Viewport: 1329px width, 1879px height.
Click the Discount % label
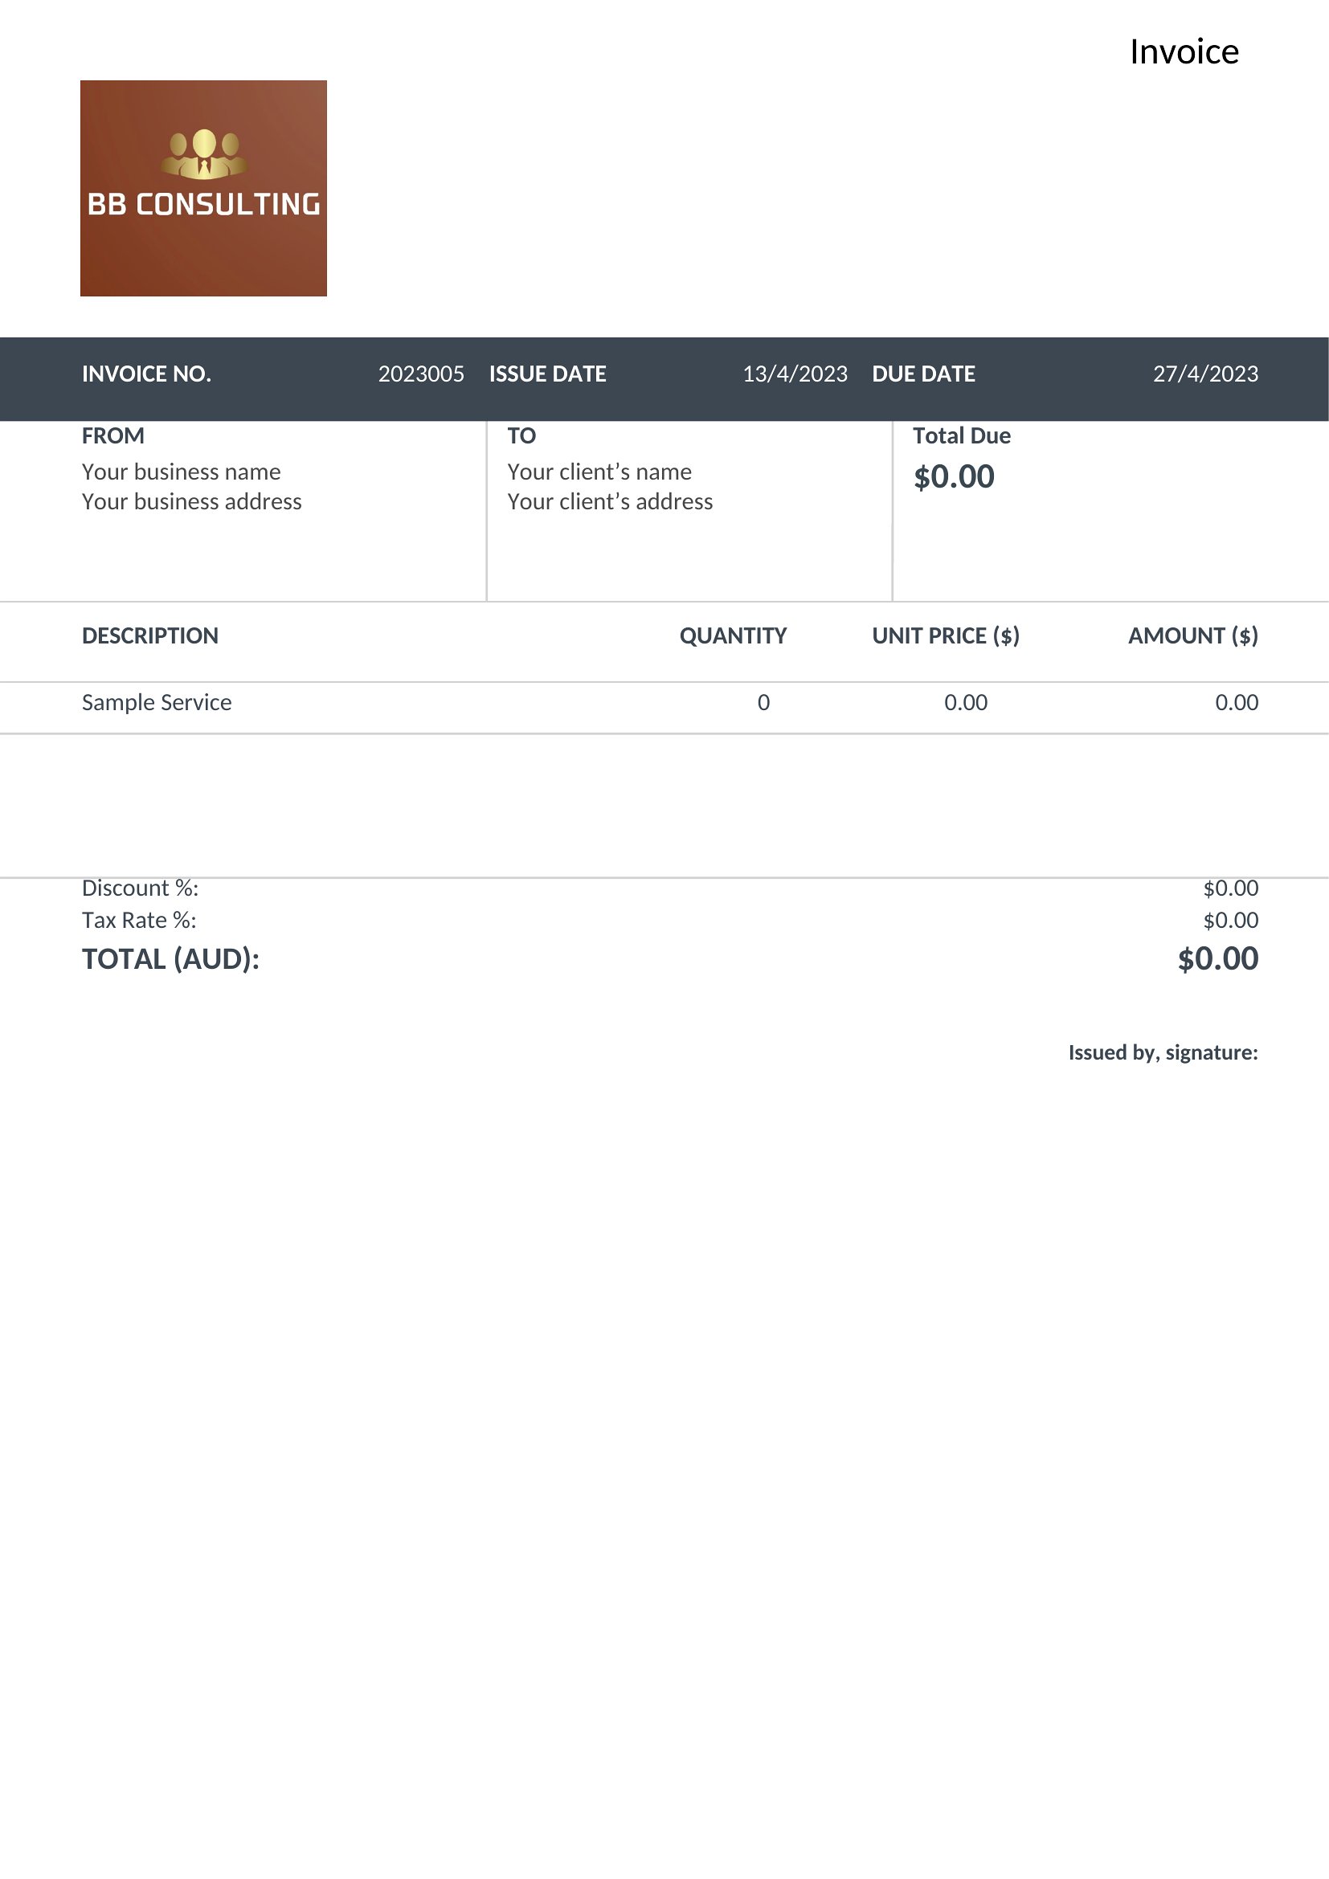[x=140, y=888]
